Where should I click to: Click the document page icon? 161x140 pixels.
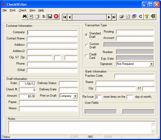(128, 17)
